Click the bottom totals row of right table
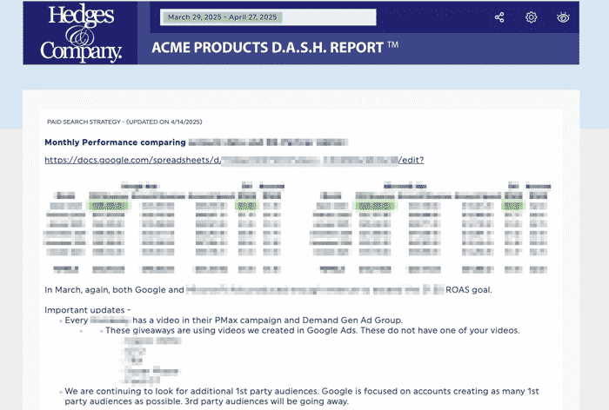Screen dimensions: 609x410 [x=432, y=270]
